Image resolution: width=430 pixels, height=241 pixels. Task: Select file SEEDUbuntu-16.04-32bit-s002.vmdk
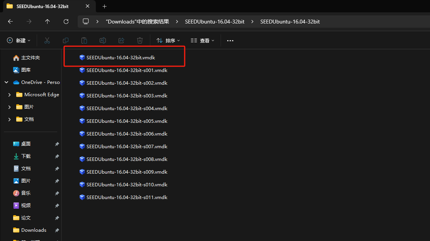click(127, 83)
